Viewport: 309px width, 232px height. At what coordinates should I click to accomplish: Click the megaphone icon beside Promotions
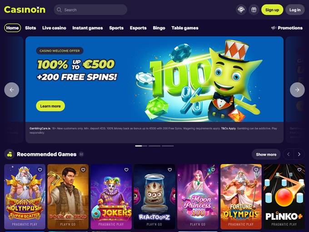(274, 28)
